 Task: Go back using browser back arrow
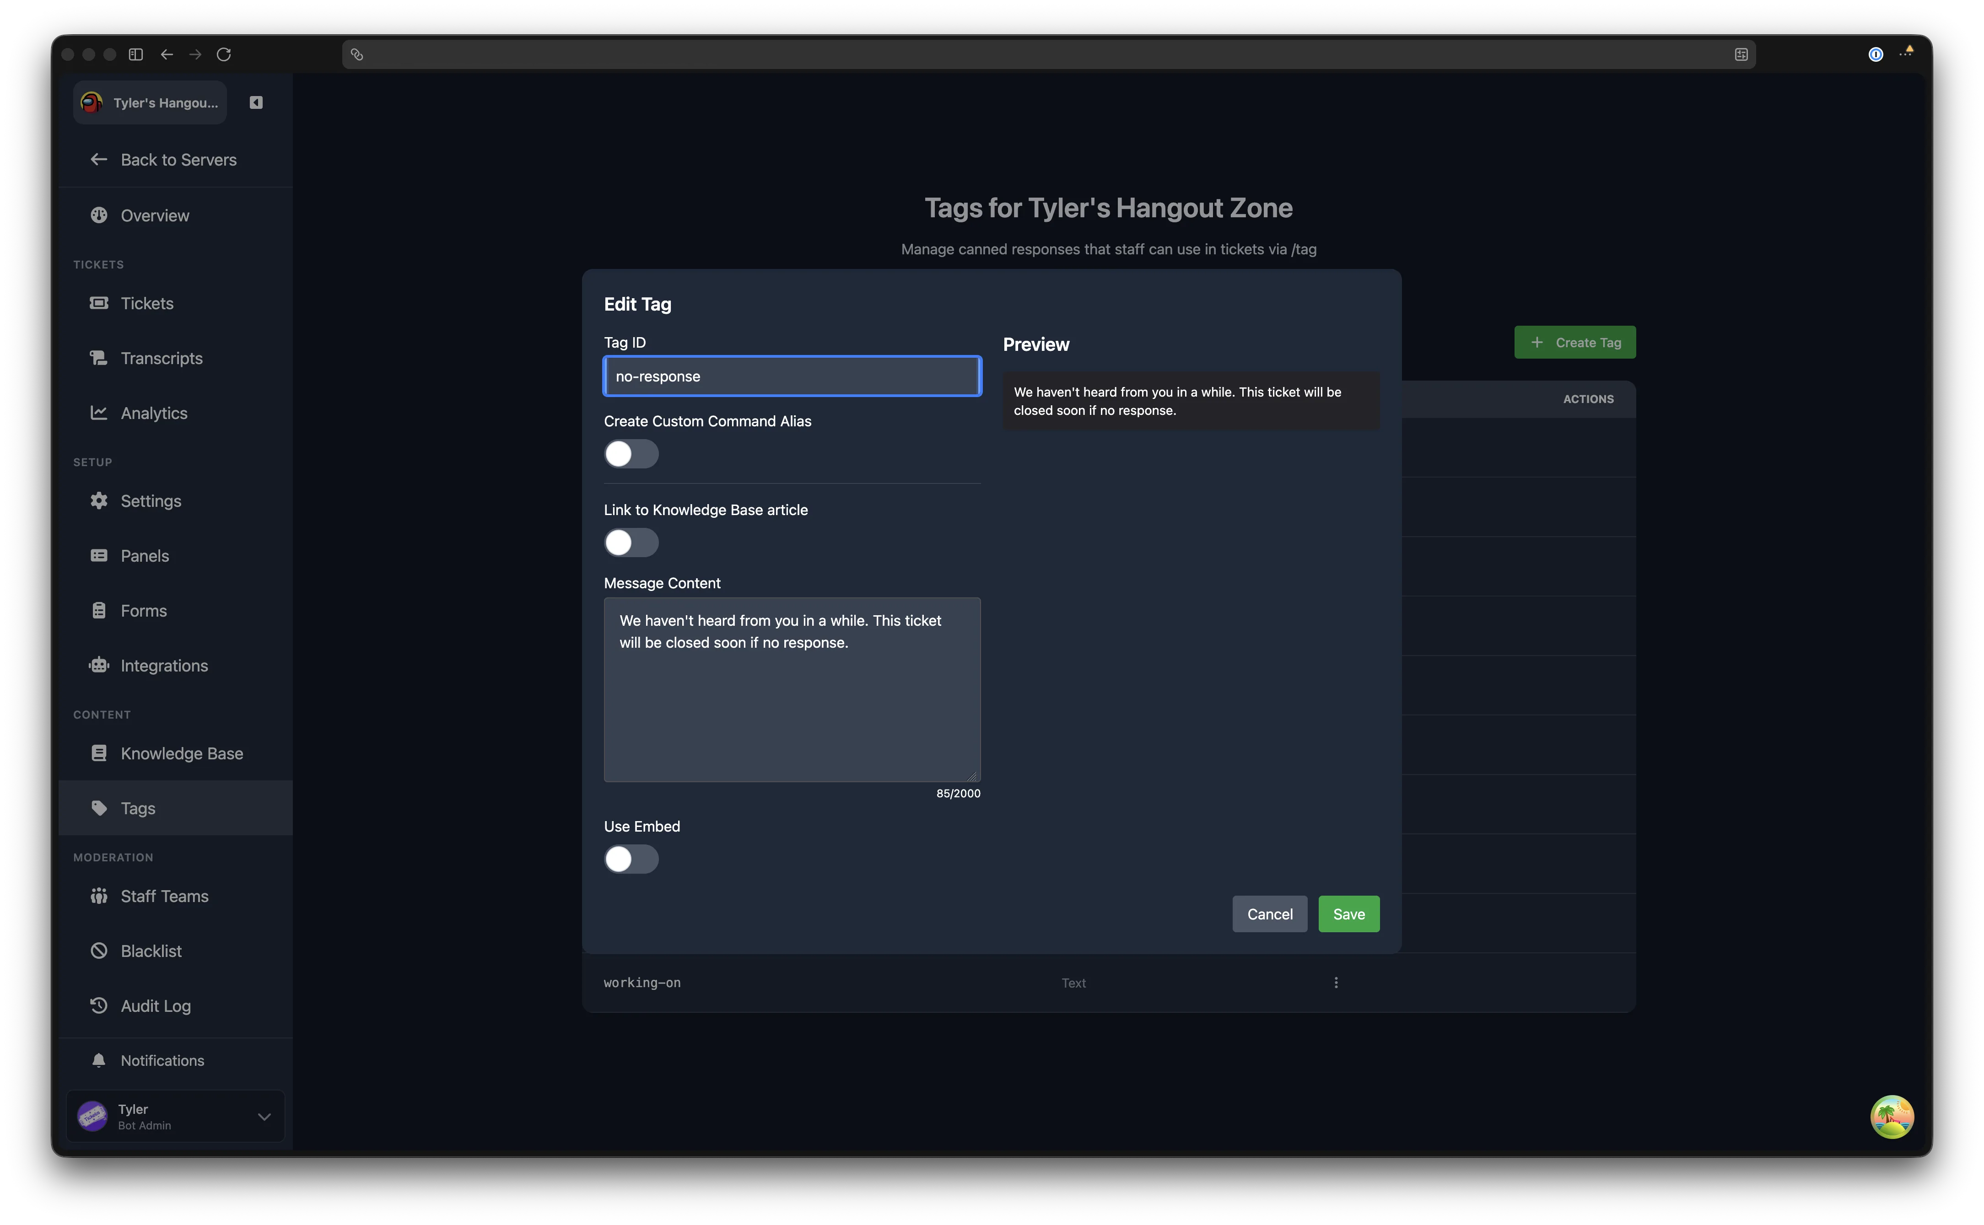pyautogui.click(x=167, y=54)
